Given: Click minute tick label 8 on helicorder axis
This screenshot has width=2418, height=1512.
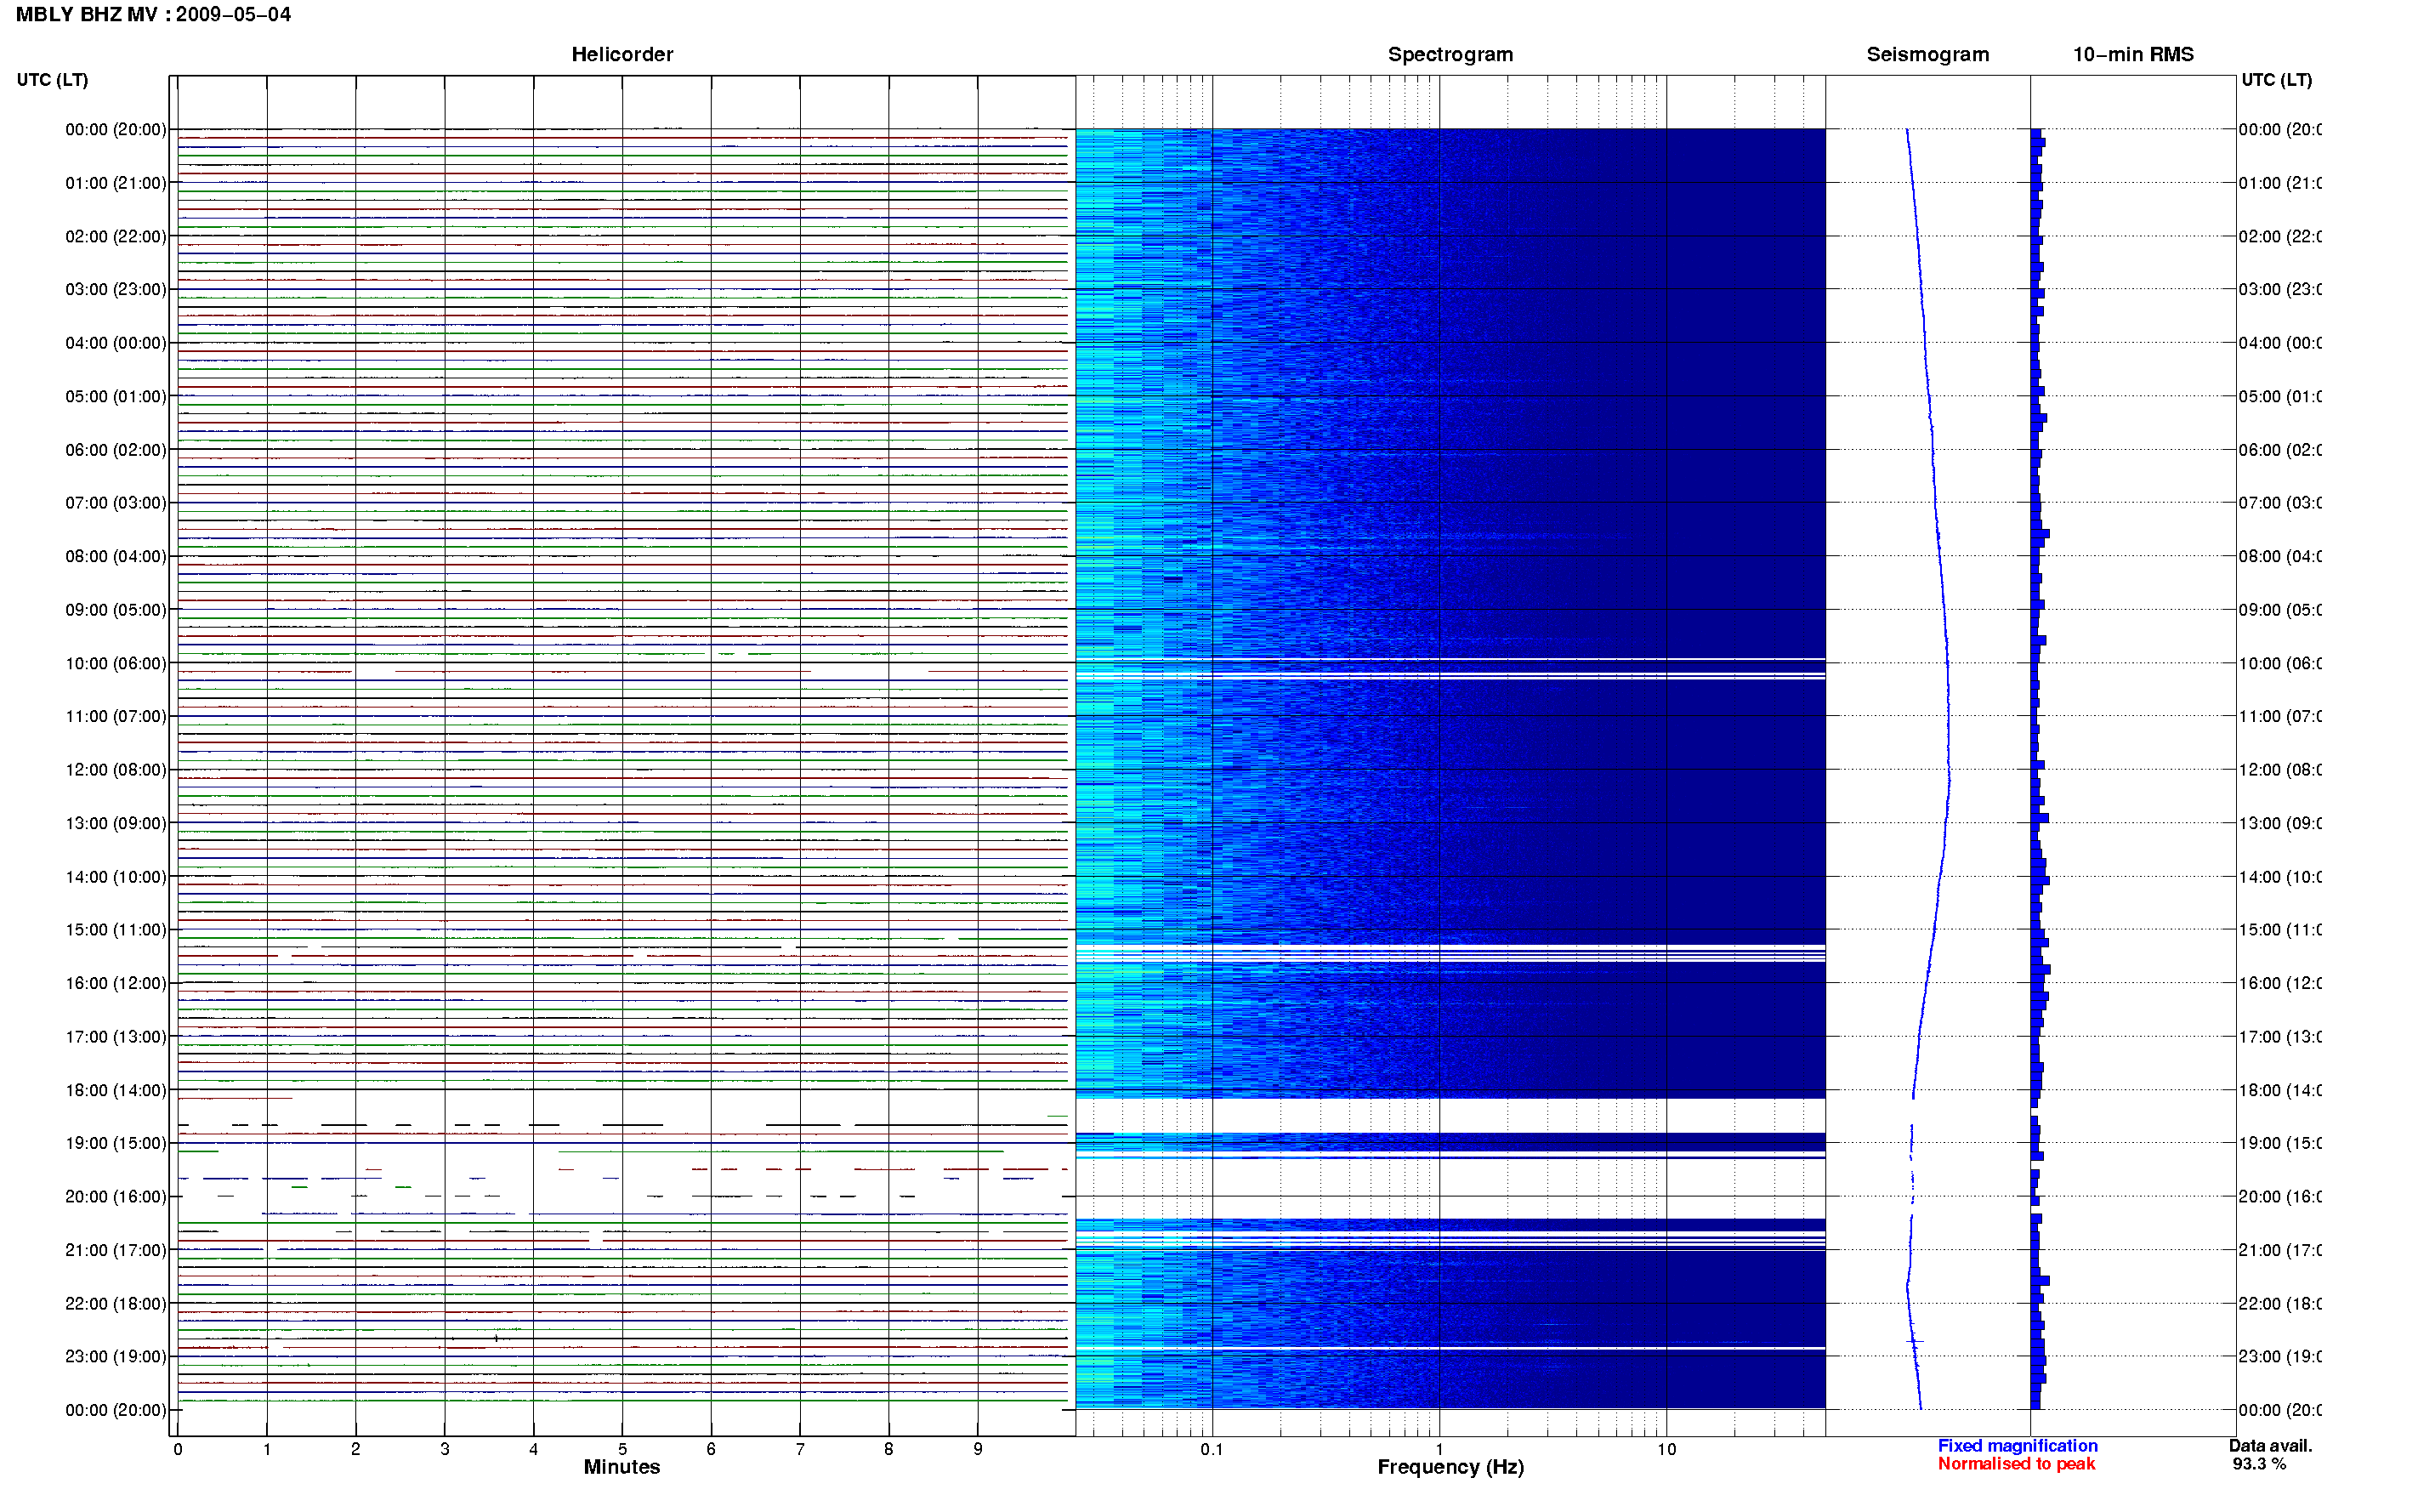Looking at the screenshot, I should click(x=888, y=1449).
